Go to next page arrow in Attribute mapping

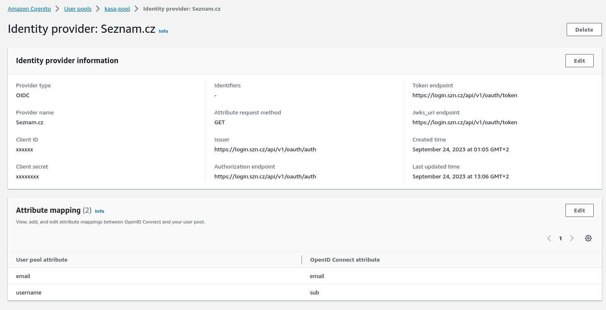pos(572,238)
